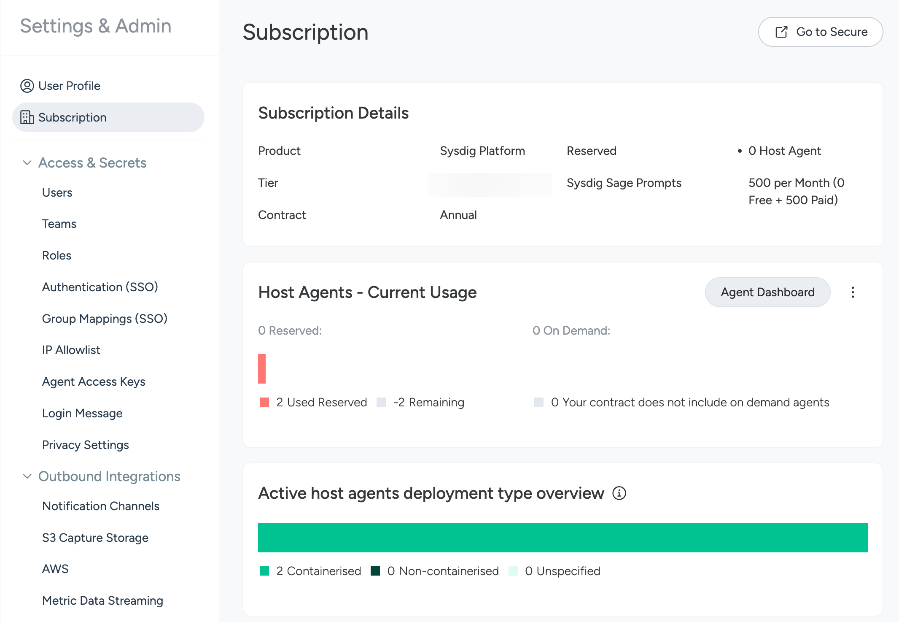Collapse the Outbound Integrations section chevron
The width and height of the screenshot is (899, 622).
pos(27,476)
